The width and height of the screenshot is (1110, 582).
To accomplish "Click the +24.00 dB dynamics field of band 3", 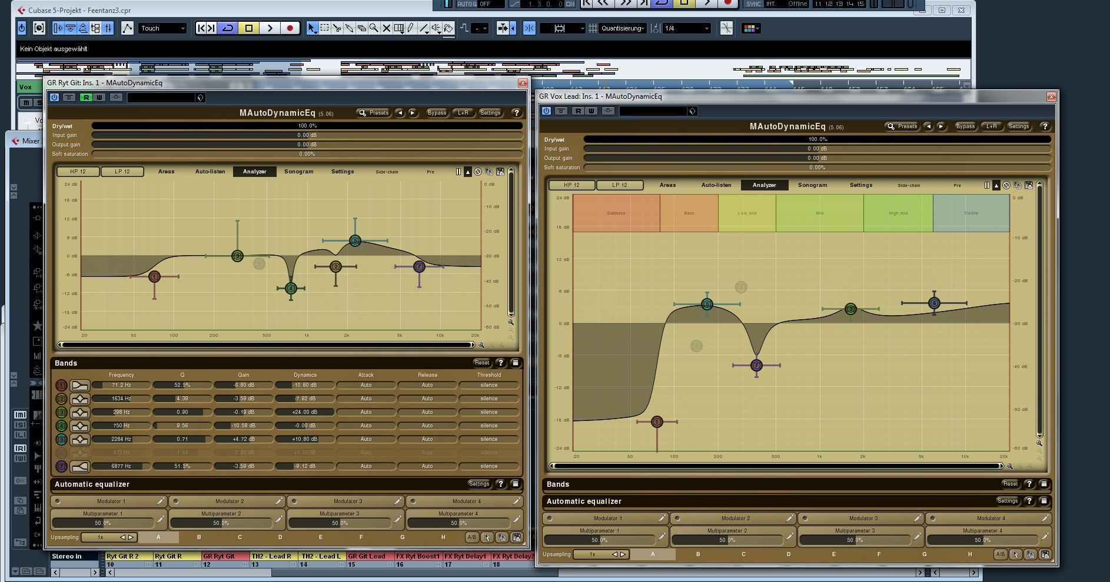I will point(305,412).
